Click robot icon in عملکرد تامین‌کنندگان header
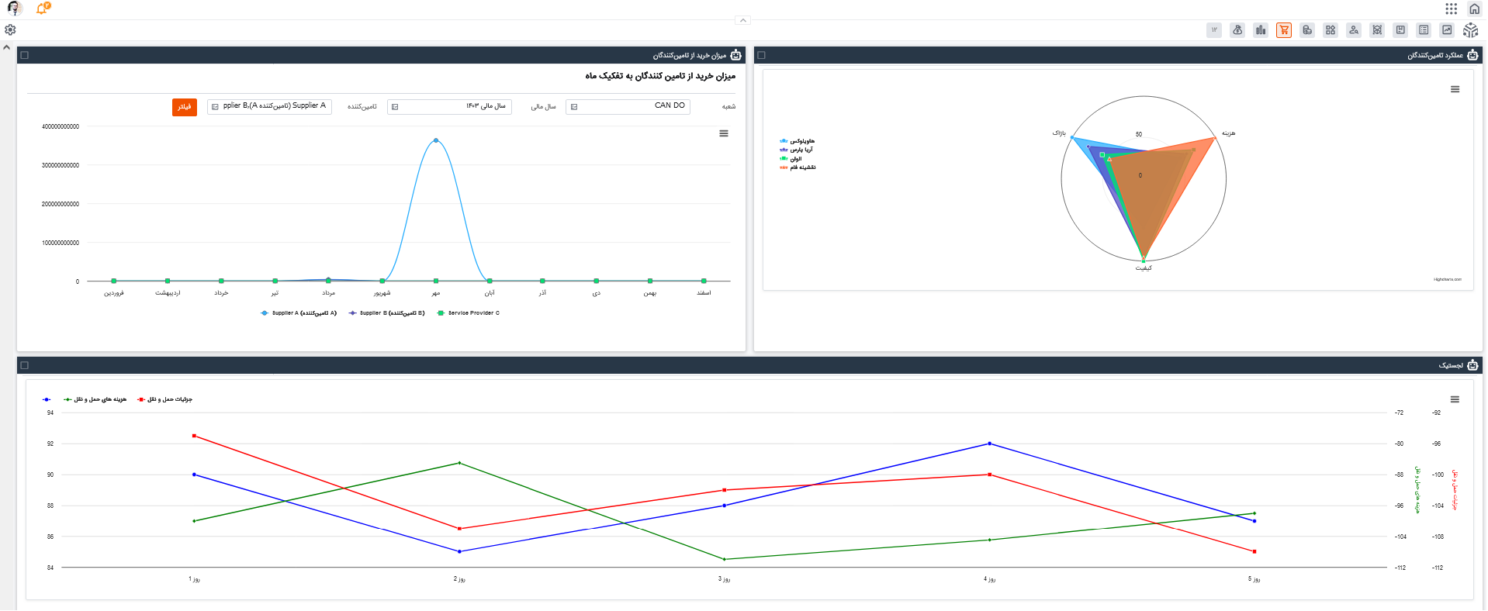The width and height of the screenshot is (1488, 611). (x=1472, y=55)
